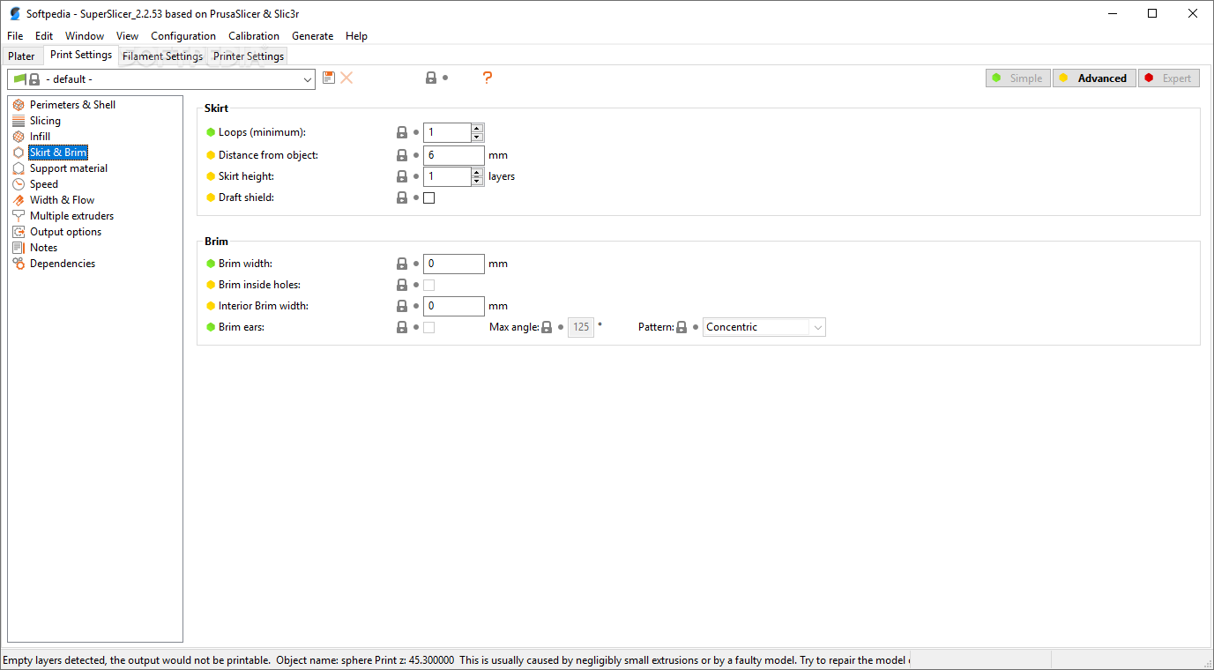1214x670 pixels.
Task: Enable the Draft shield checkbox
Action: tap(429, 197)
